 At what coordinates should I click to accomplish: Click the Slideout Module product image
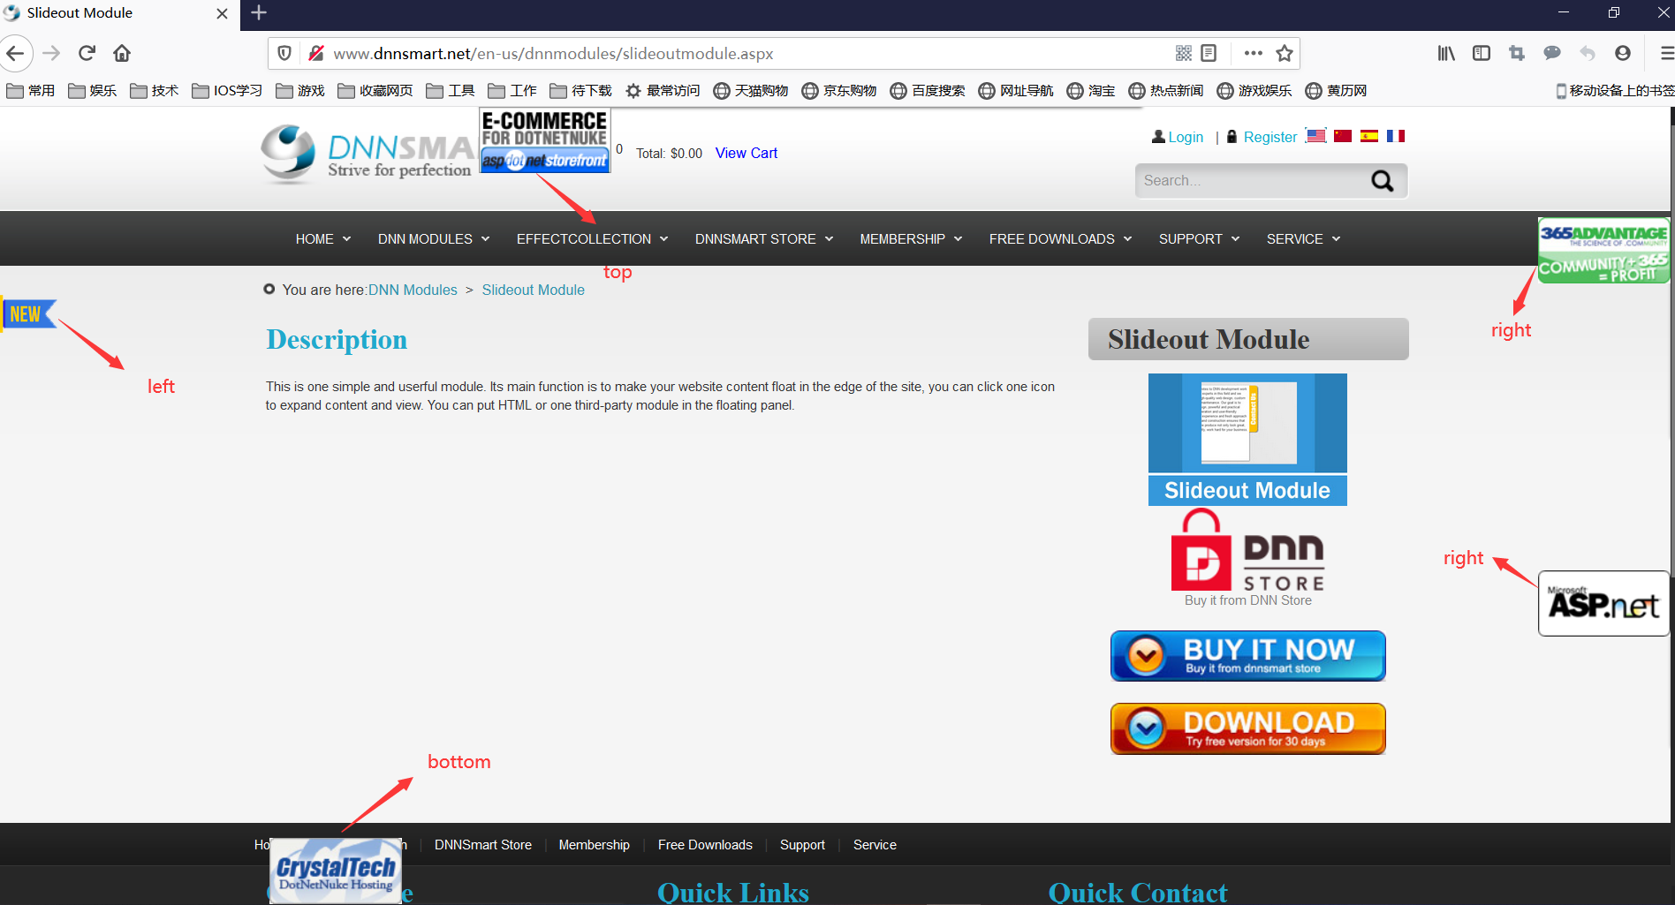point(1247,439)
